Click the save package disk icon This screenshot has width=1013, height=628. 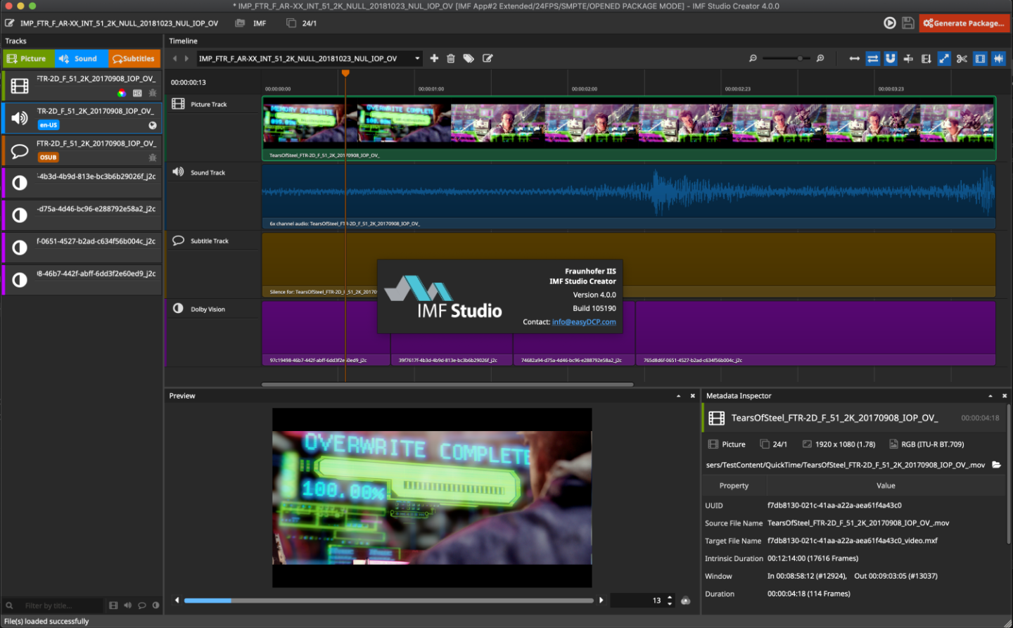(908, 23)
